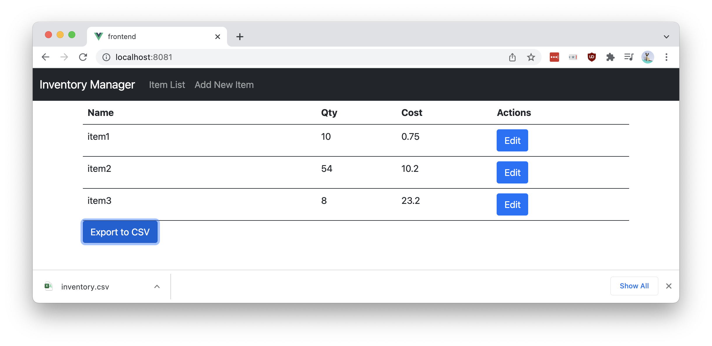Dismiss the downloads bar
The width and height of the screenshot is (712, 346).
coord(669,286)
